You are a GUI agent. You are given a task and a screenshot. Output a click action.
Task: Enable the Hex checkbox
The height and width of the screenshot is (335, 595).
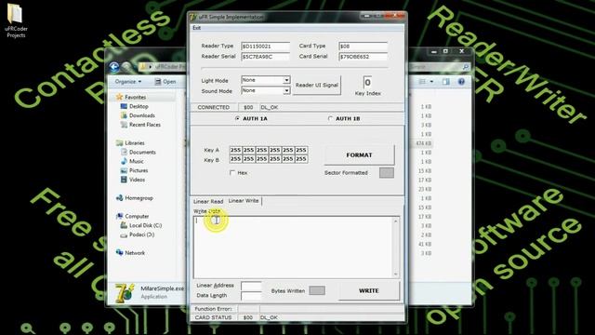tap(232, 173)
